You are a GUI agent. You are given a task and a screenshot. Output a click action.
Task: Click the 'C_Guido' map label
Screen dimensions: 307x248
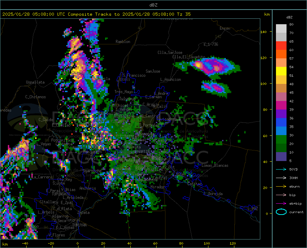[46, 120]
